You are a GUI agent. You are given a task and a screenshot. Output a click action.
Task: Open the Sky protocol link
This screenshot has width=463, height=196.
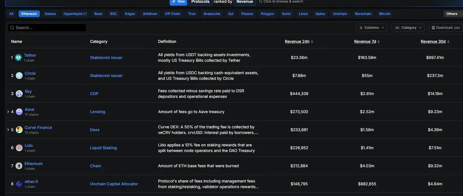pyautogui.click(x=28, y=92)
